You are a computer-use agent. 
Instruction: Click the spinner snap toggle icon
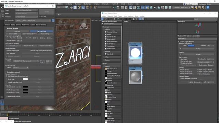[91, 8]
